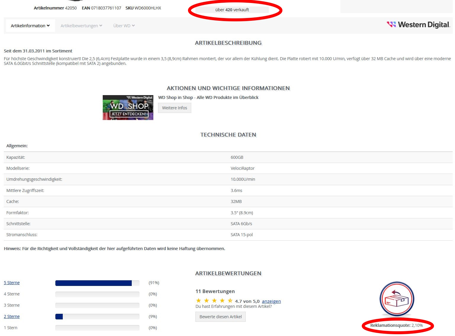Screen dimensions: 455x336
Task: Click the ARTIKELBESCHREIBUNG heading
Action: [228, 43]
